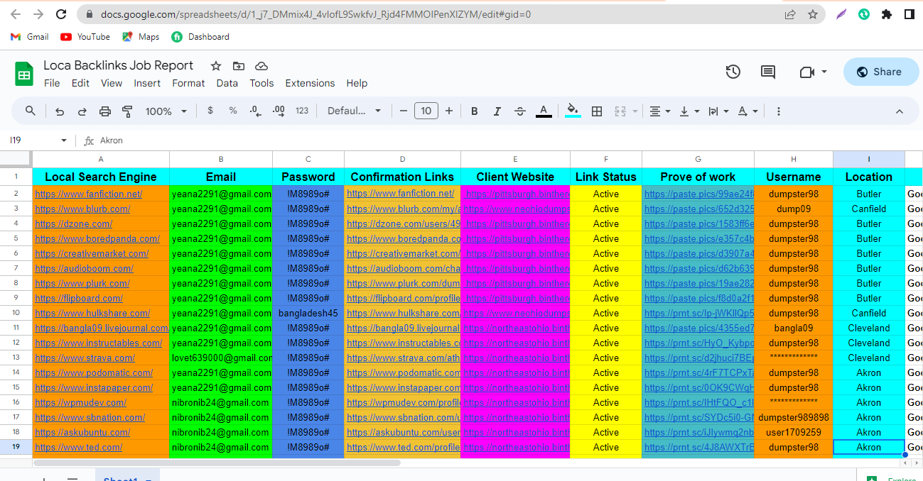The height and width of the screenshot is (481, 923).
Task: Open version history clock icon
Action: pyautogui.click(x=733, y=72)
